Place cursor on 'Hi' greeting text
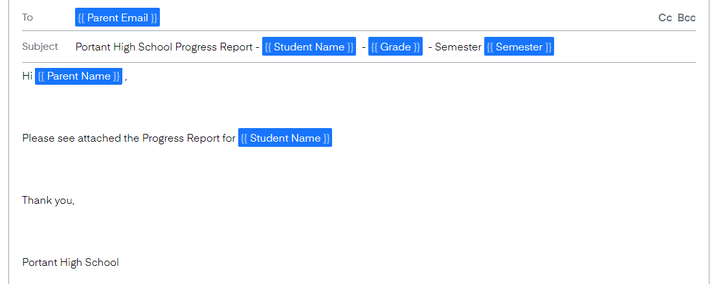The image size is (714, 284). [x=27, y=76]
